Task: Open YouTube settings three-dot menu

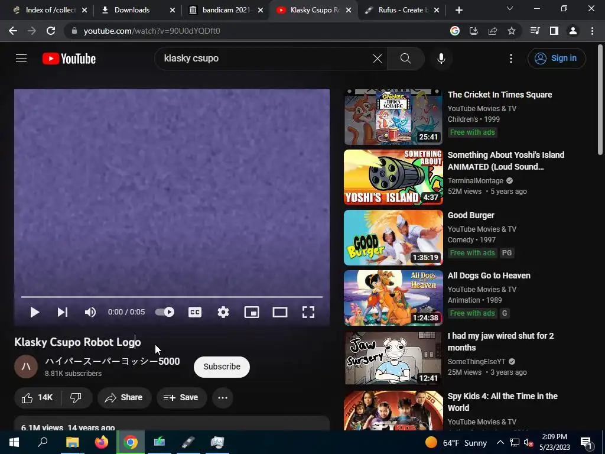Action: coord(511,59)
